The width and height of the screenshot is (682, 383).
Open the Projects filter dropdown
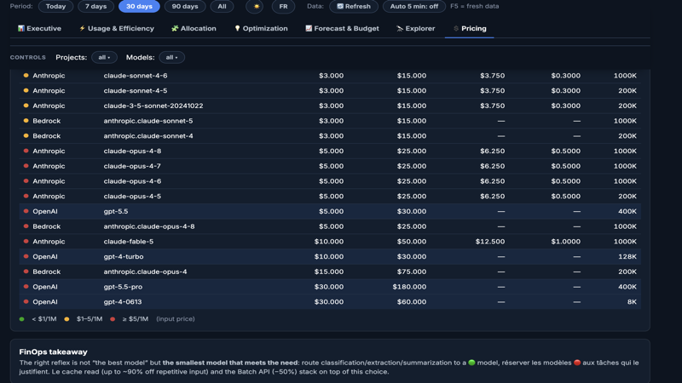coord(104,57)
